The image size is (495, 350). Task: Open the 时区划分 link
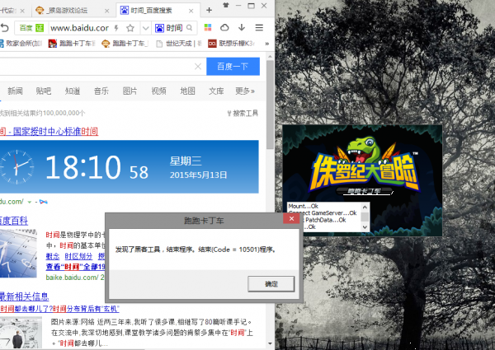[78, 256]
